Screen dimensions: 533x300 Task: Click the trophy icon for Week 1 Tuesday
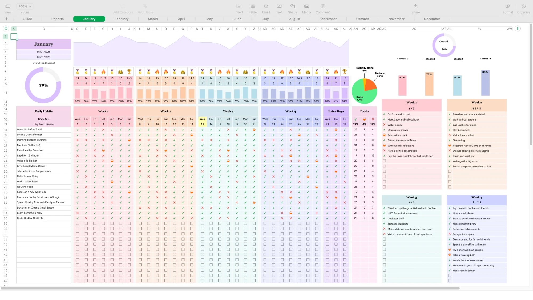click(129, 72)
